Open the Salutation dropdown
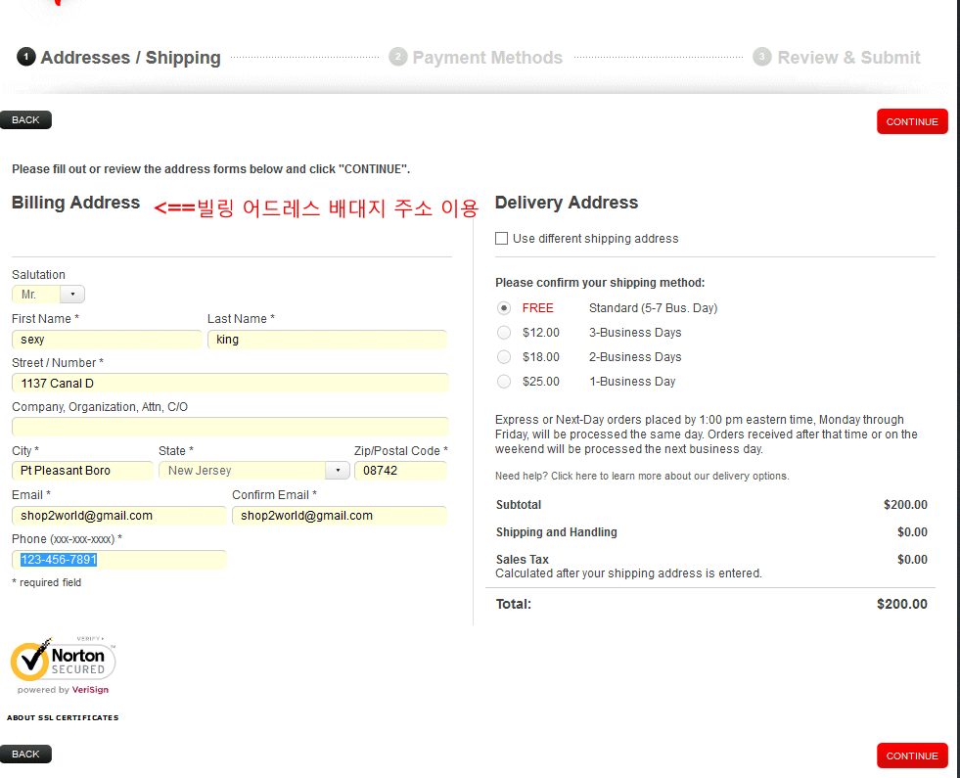The height and width of the screenshot is (778, 960). point(49,295)
